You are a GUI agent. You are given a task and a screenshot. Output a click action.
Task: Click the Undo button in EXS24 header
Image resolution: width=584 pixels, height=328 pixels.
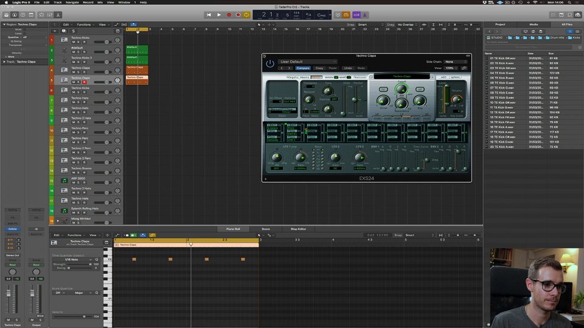click(x=348, y=68)
